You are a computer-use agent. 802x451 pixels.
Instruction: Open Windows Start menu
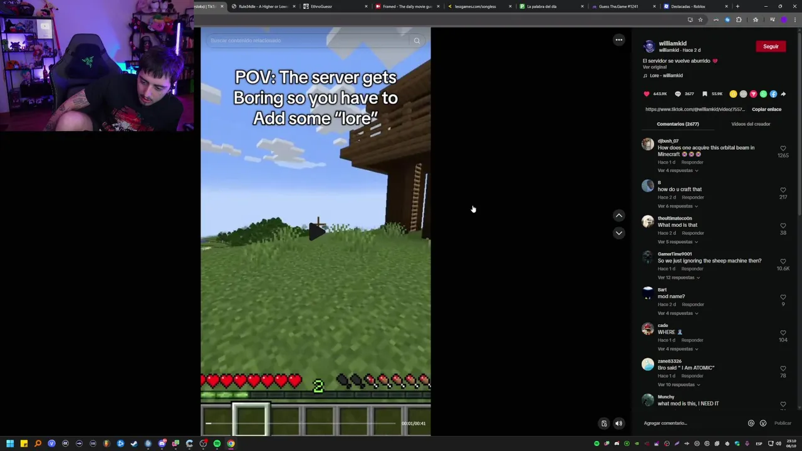10,443
